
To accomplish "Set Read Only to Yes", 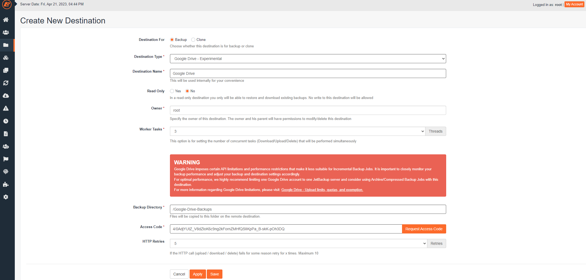I will 172,91.
